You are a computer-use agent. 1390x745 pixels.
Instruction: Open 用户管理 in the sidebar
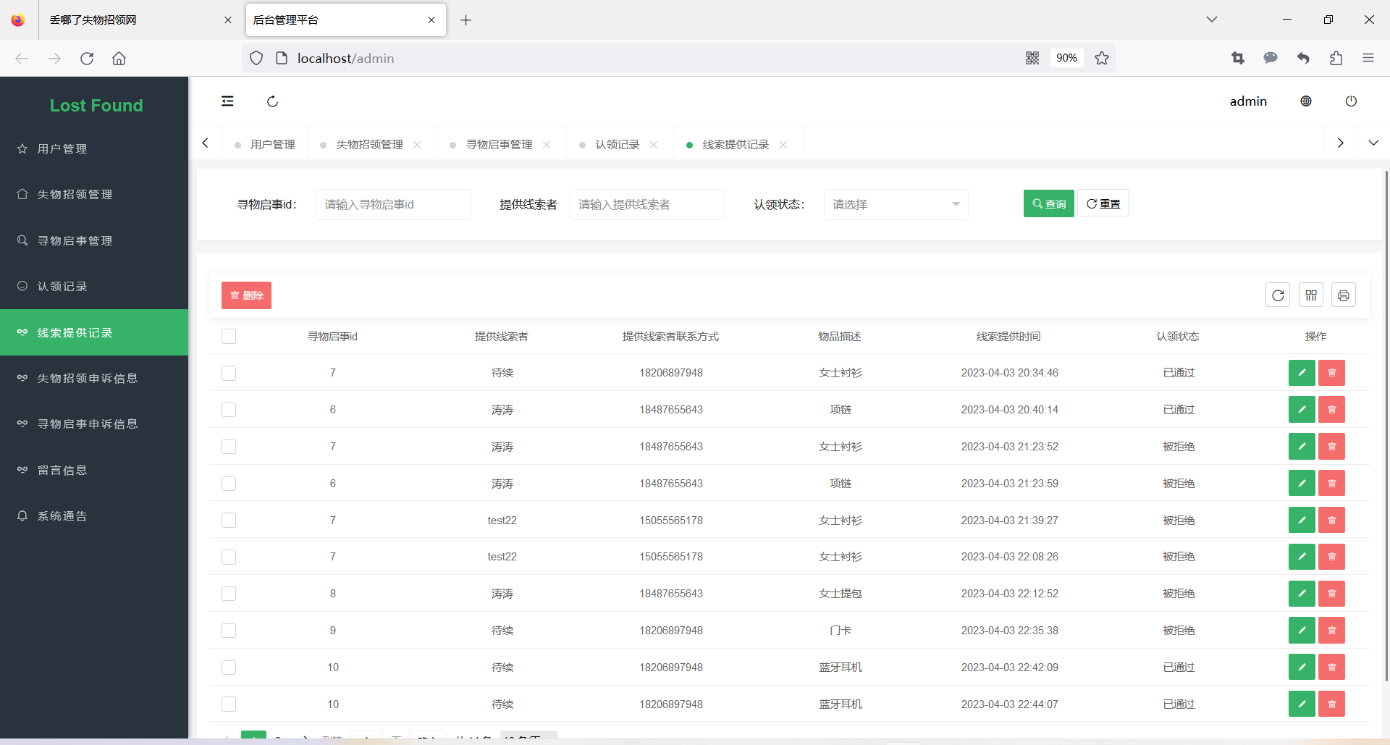94,148
